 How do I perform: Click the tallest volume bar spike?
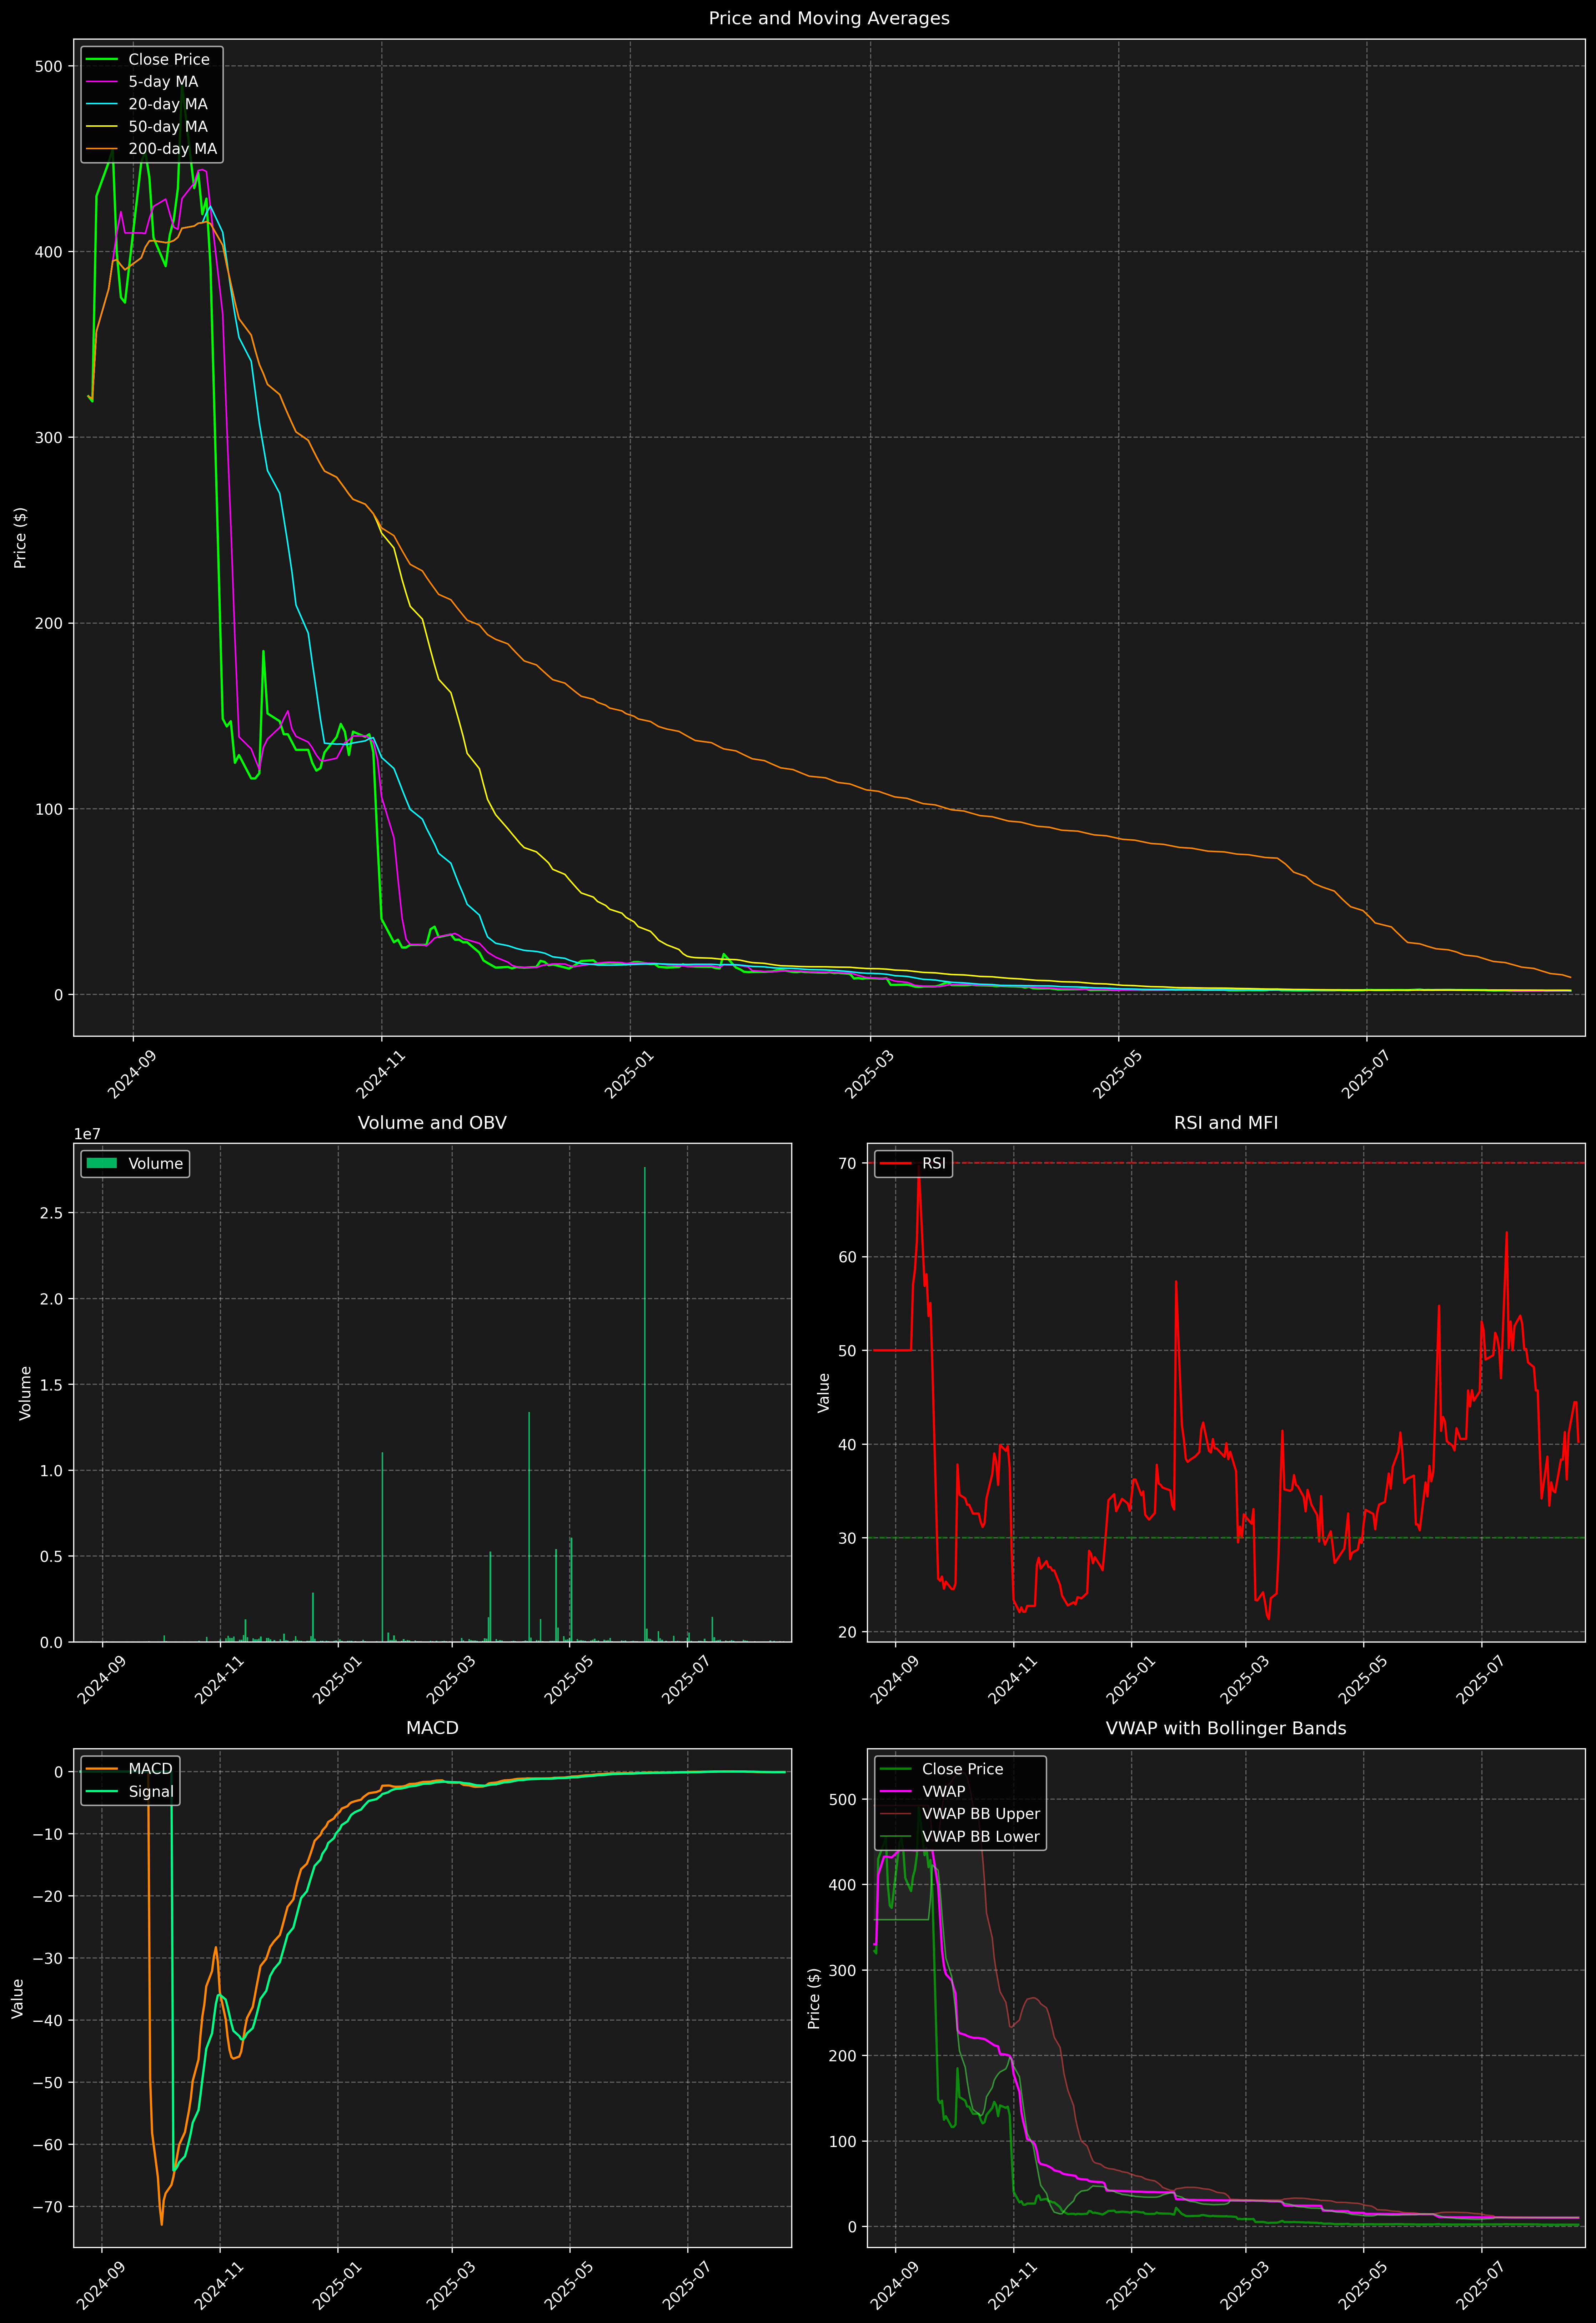pos(644,1399)
